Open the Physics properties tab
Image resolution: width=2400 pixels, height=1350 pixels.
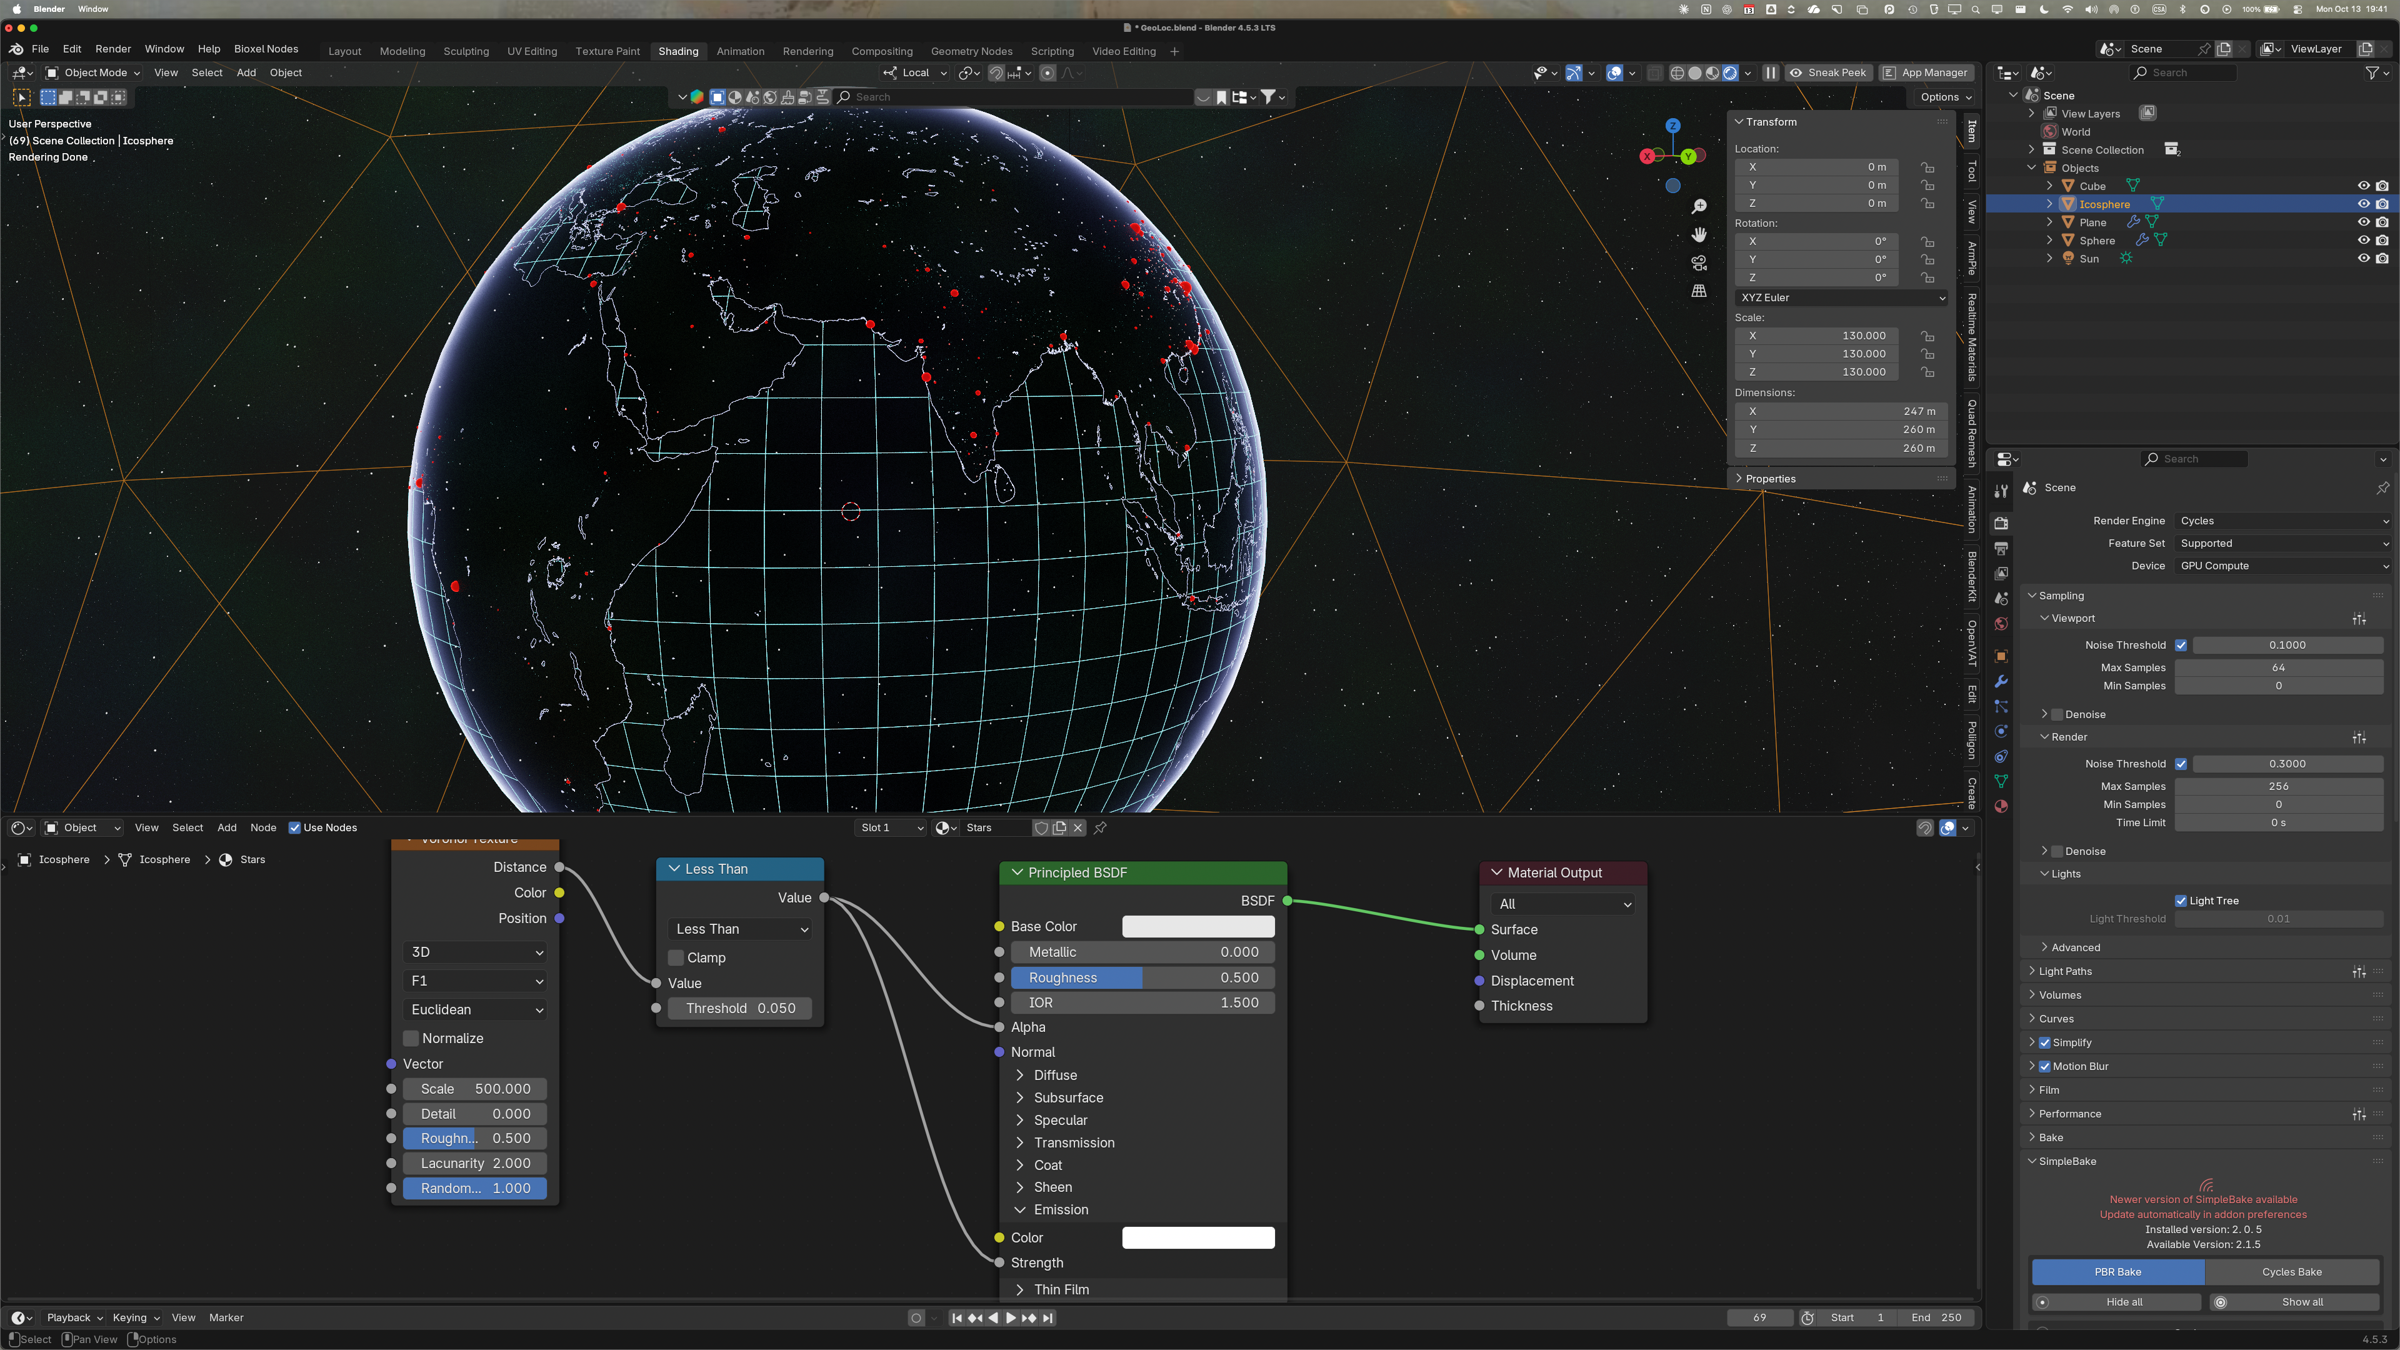click(x=2000, y=731)
